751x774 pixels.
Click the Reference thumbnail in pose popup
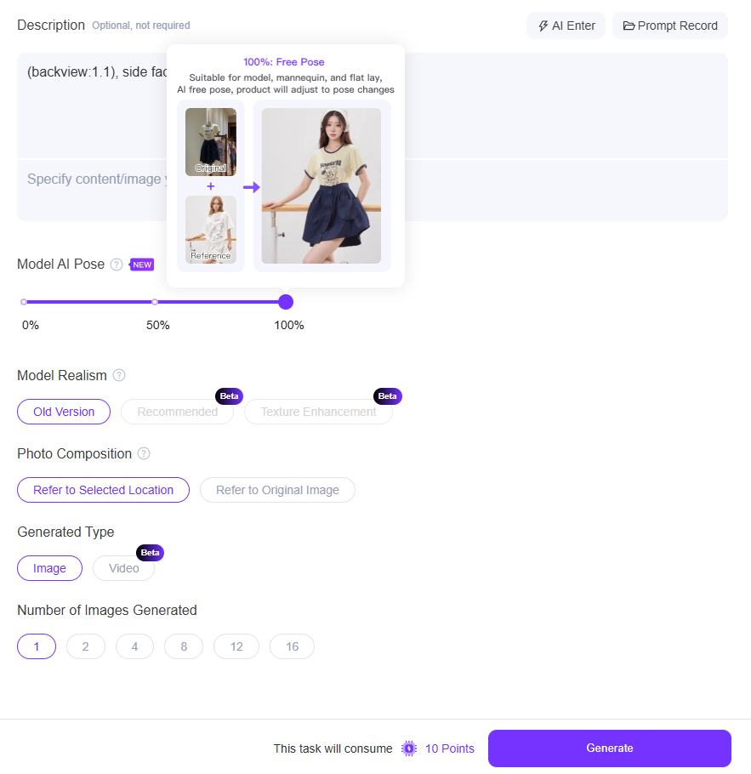211,230
